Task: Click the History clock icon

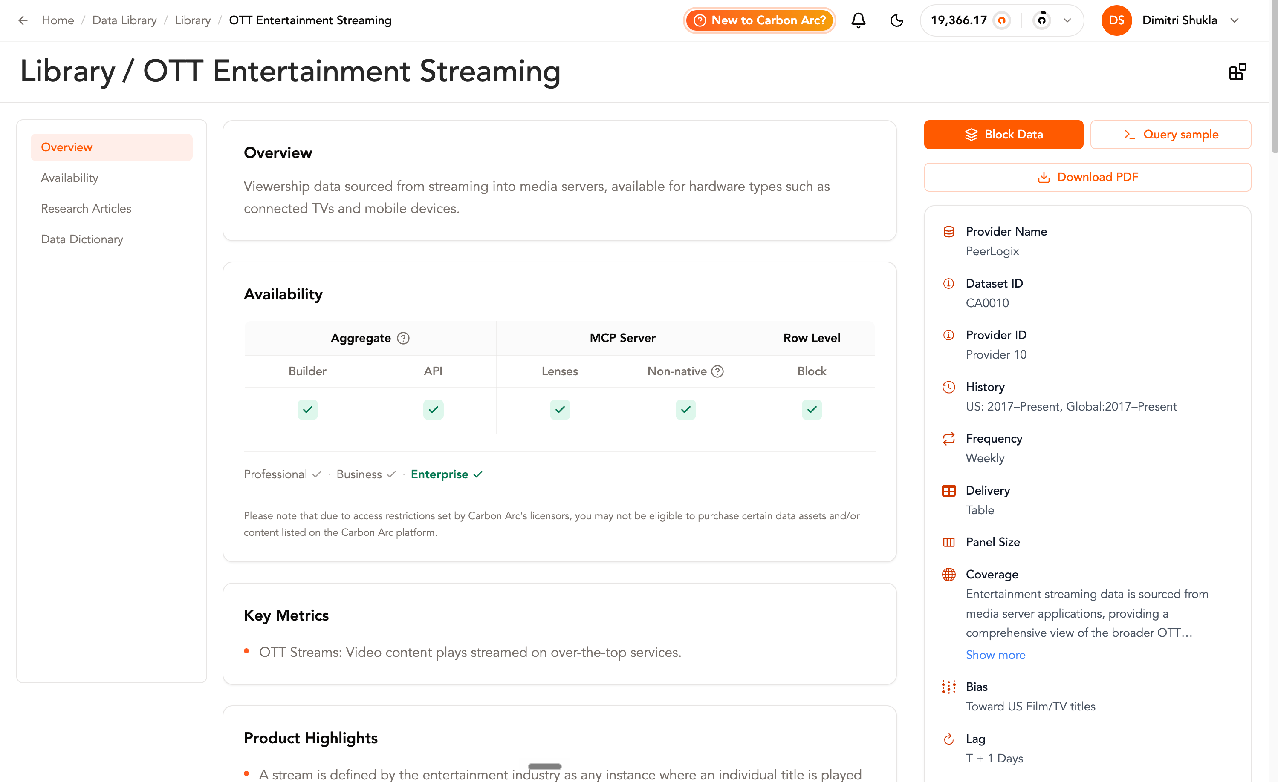Action: [x=948, y=387]
